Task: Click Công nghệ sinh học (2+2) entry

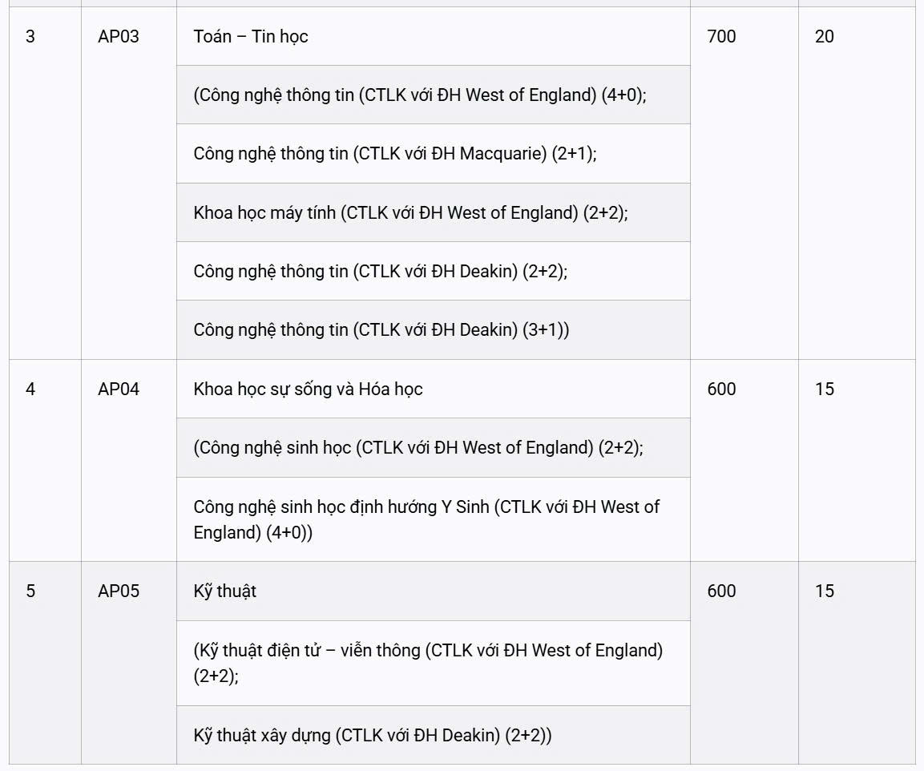Action: click(x=418, y=448)
